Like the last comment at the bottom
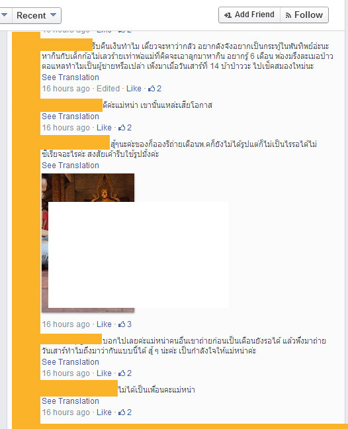The image size is (348, 429). point(104,412)
